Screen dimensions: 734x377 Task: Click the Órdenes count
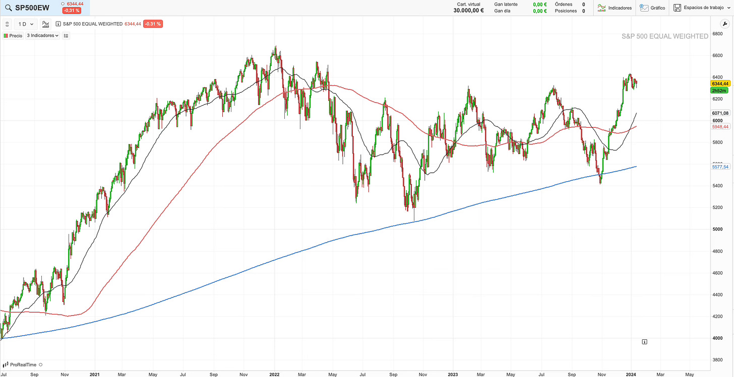pyautogui.click(x=583, y=4)
